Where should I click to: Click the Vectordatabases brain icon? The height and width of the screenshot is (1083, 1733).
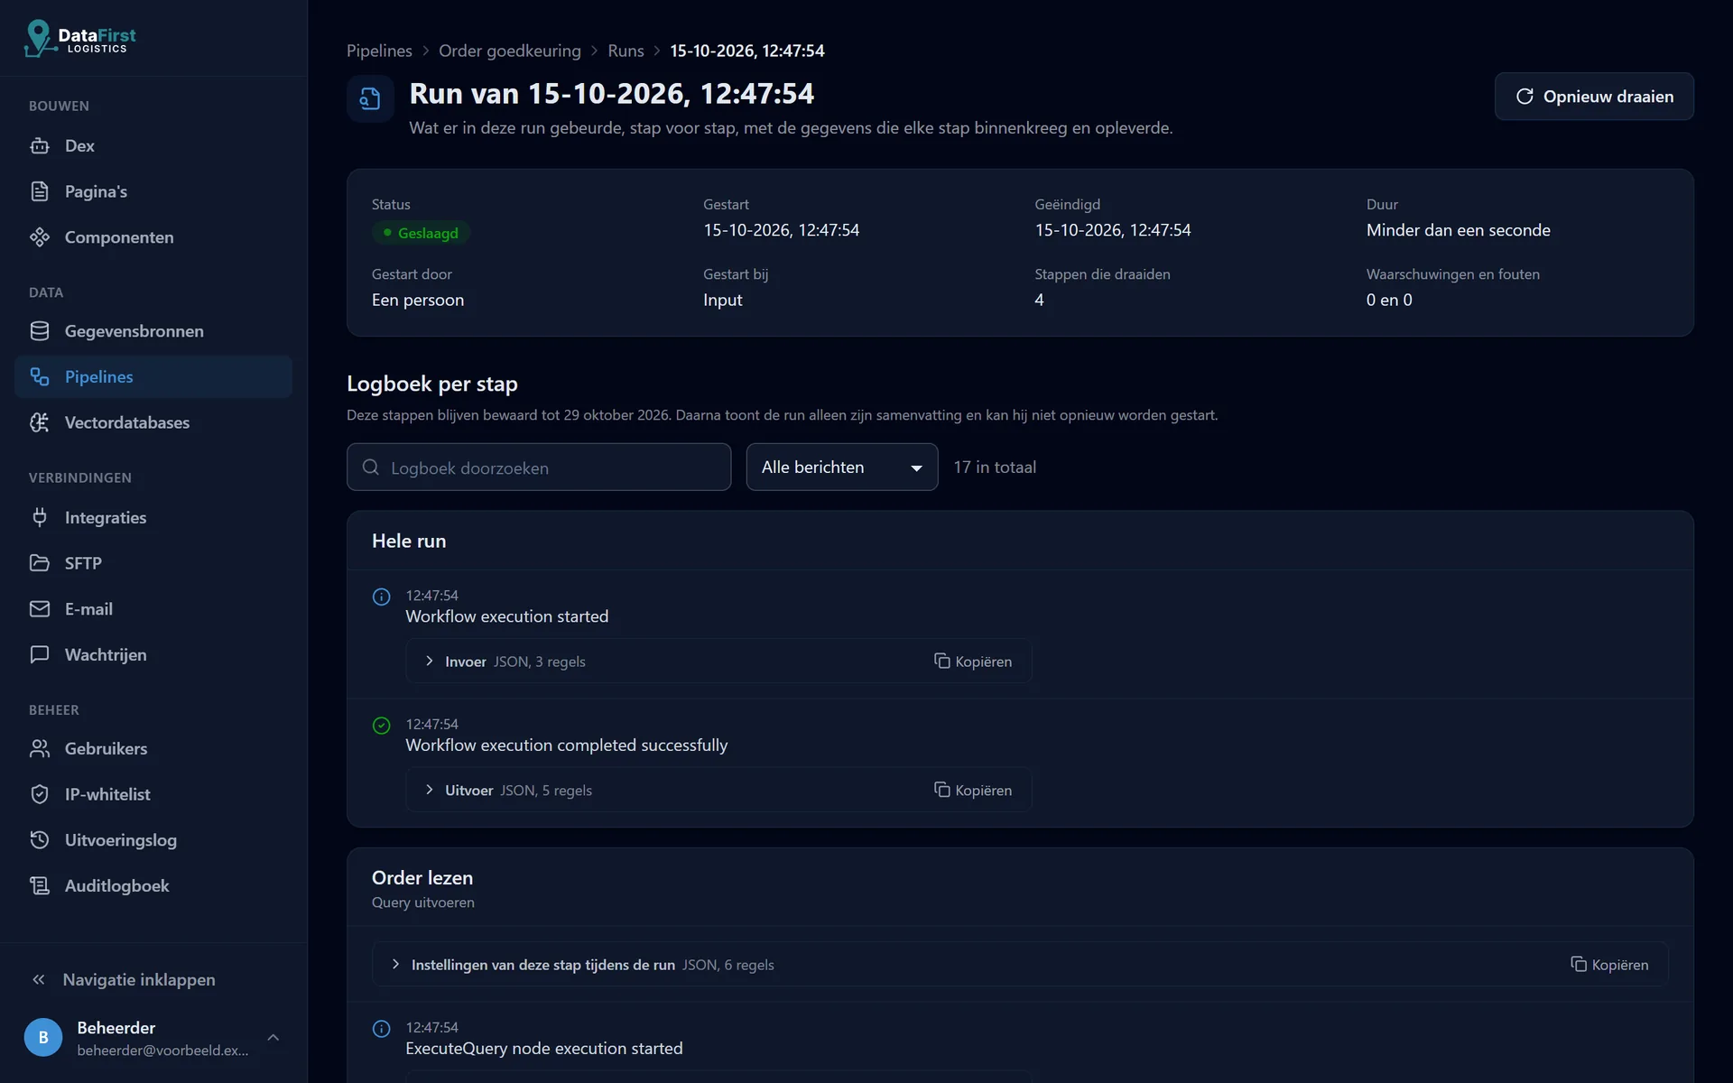coord(40,422)
